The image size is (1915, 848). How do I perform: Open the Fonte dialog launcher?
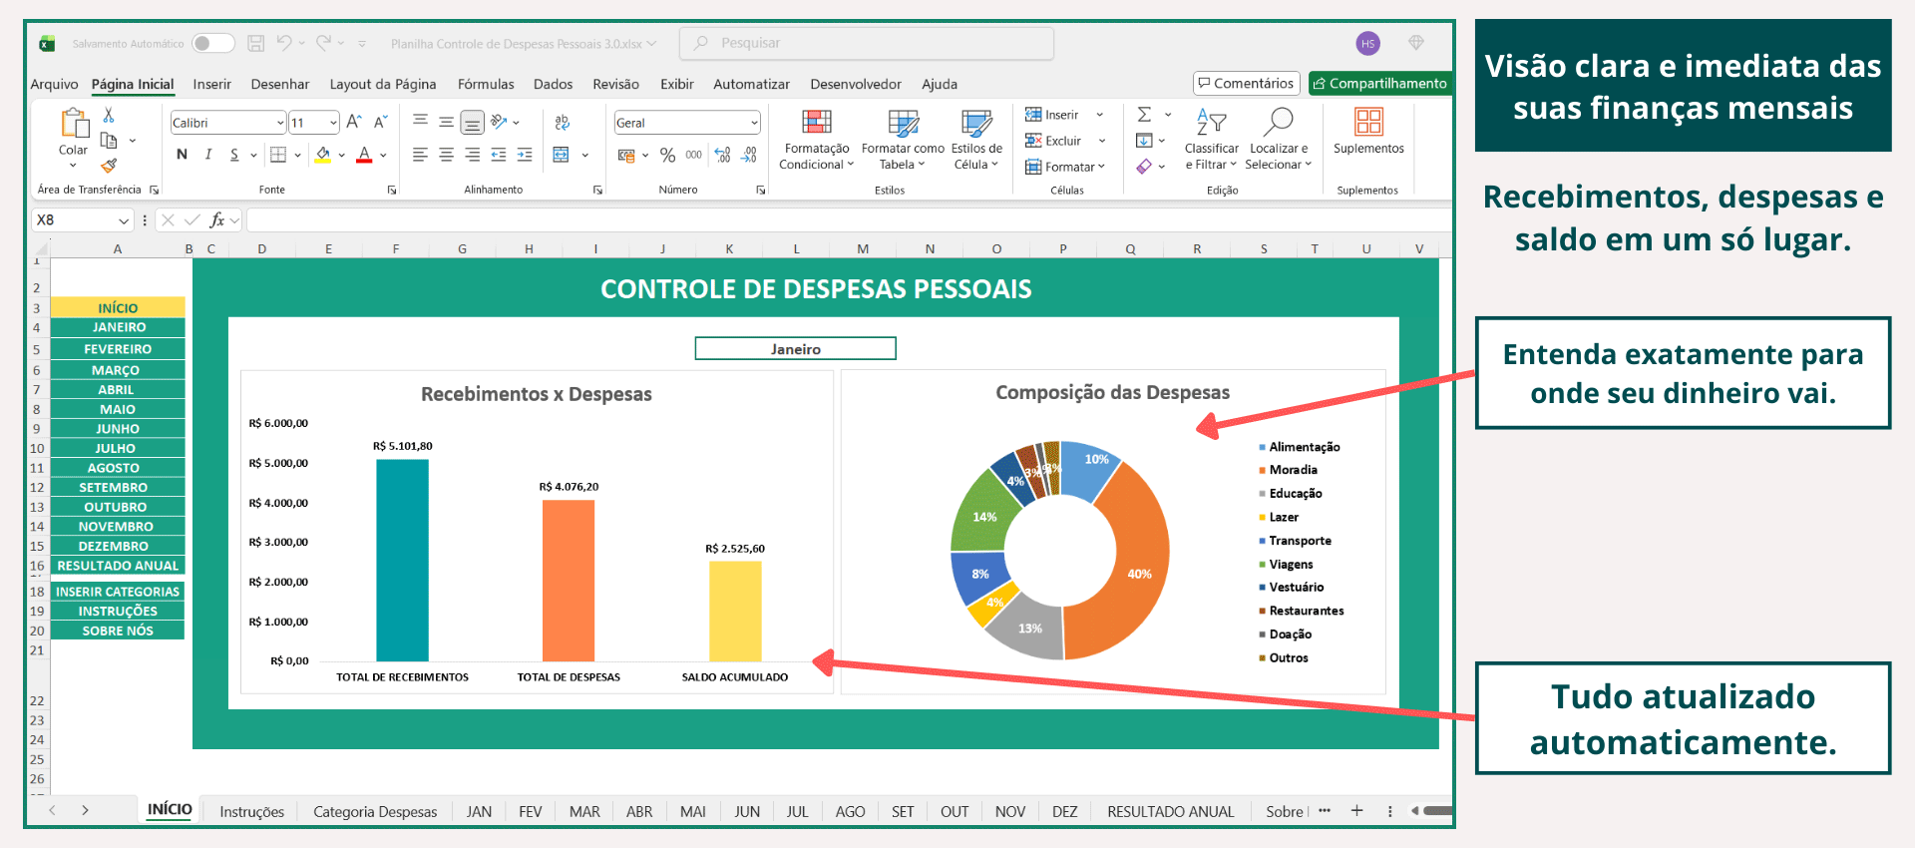392,190
